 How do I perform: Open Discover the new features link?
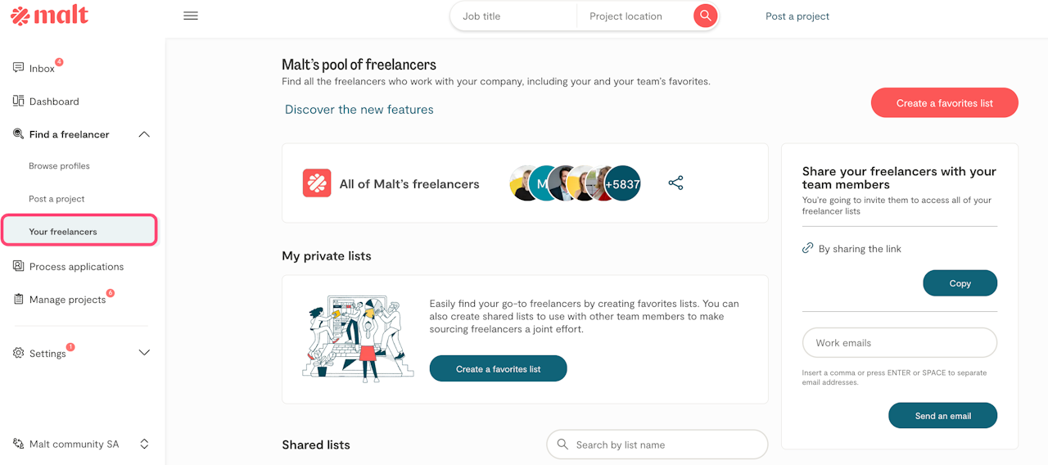point(359,110)
